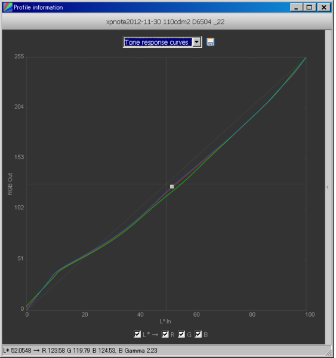336x358 pixels.
Task: Toggle the L* checkbox
Action: pos(138,335)
